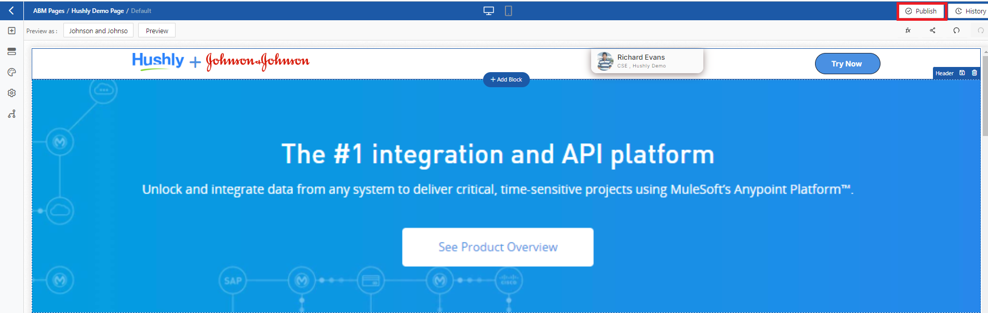Click the Hushly logo
This screenshot has height=313, width=988.
pos(158,61)
